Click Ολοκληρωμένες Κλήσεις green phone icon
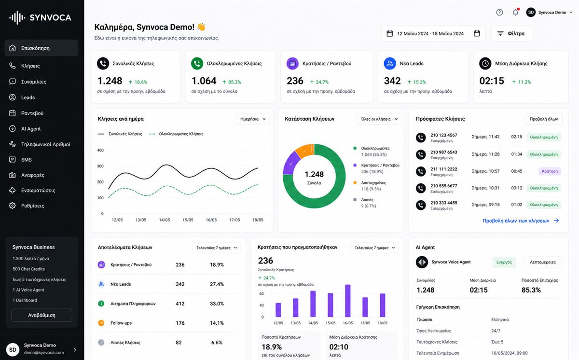This screenshot has width=579, height=360. (x=197, y=63)
